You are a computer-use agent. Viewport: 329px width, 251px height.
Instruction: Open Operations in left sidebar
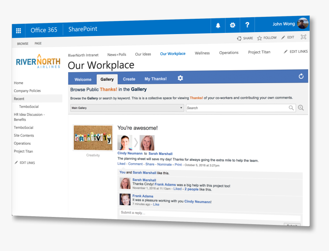(x=22, y=143)
